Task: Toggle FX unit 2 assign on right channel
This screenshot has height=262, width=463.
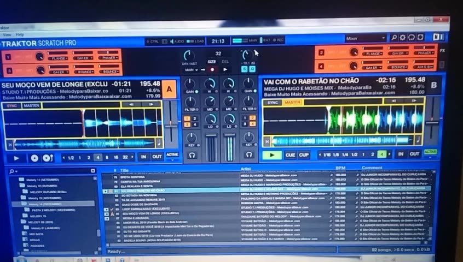Action: click(x=252, y=118)
